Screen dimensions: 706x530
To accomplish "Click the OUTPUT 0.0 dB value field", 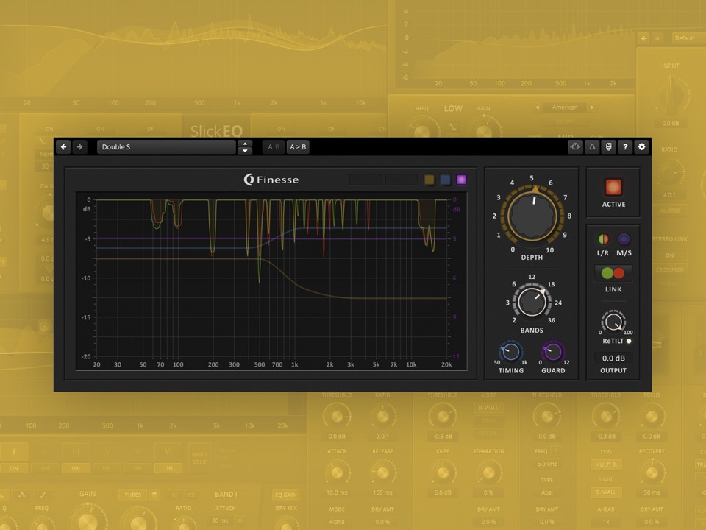I will 613,358.
